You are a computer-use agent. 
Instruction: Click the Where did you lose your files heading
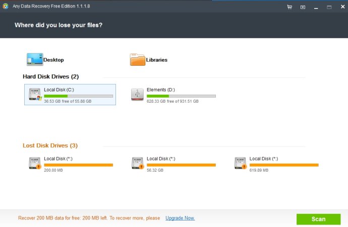(x=59, y=25)
